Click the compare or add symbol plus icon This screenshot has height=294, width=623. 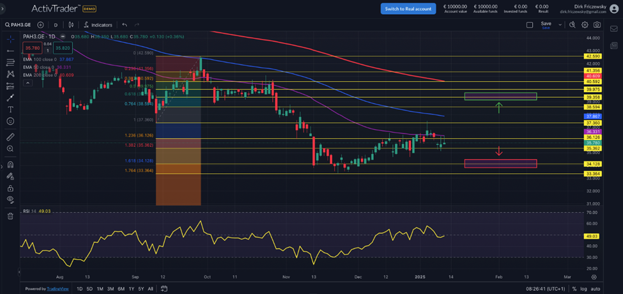coord(40,25)
